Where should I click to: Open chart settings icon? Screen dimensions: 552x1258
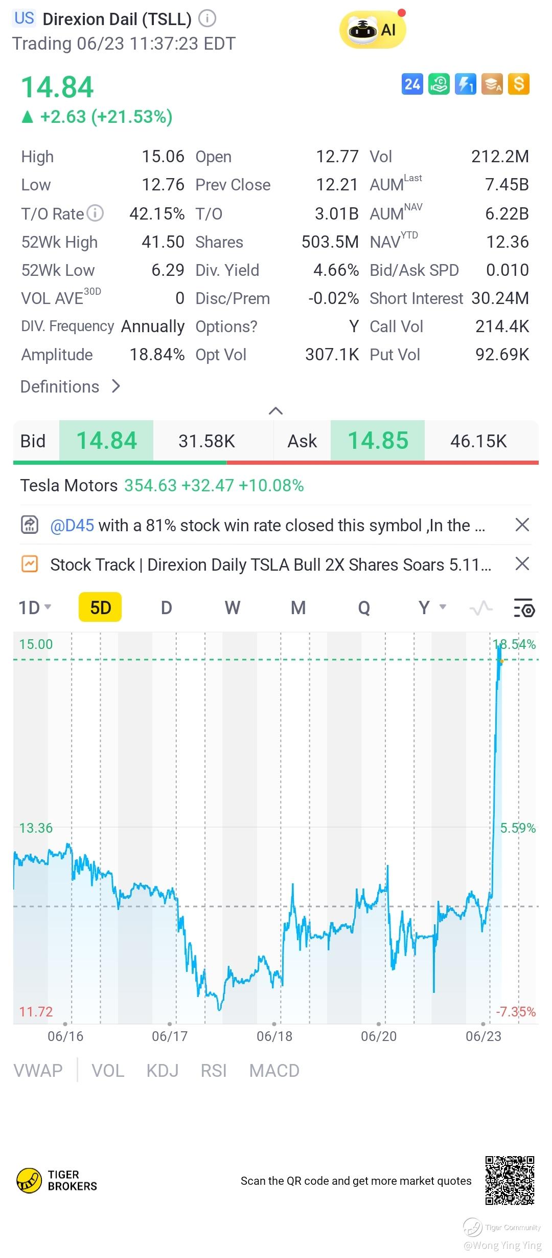click(x=524, y=609)
